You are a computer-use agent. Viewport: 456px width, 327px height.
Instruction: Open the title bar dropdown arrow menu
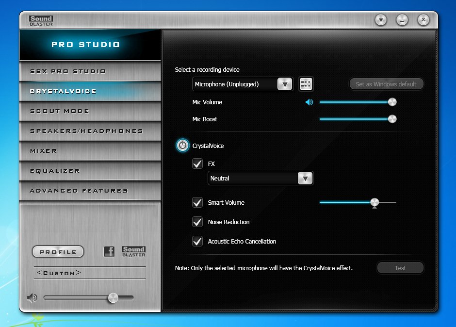381,20
